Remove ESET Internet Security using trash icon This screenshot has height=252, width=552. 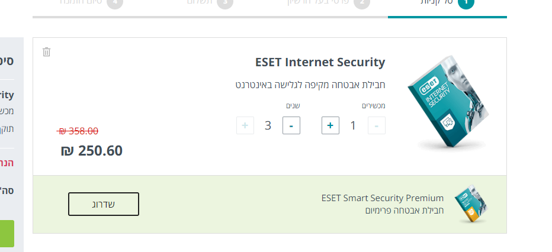click(x=47, y=52)
